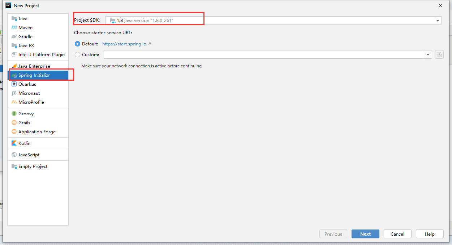Image resolution: width=452 pixels, height=245 pixels.
Task: Click the Application Forge icon
Action: point(14,132)
